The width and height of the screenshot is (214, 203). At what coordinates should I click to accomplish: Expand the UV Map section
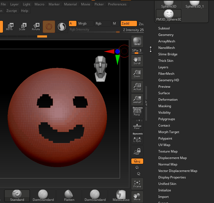tap(164, 145)
